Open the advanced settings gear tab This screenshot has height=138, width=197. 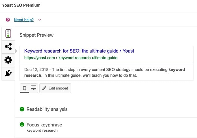8,60
